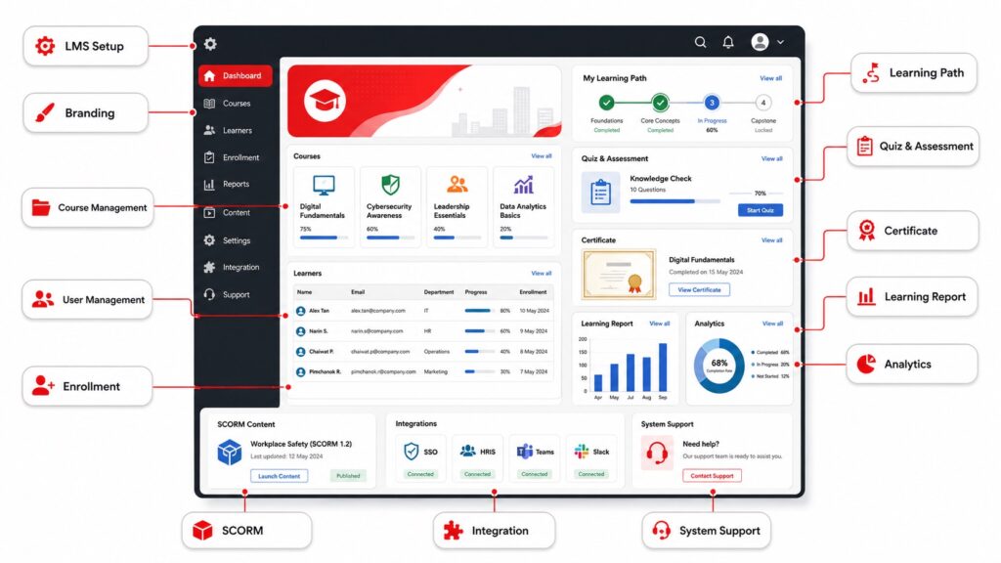Click the Slack integration icon
This screenshot has width=1001, height=563.
point(581,452)
